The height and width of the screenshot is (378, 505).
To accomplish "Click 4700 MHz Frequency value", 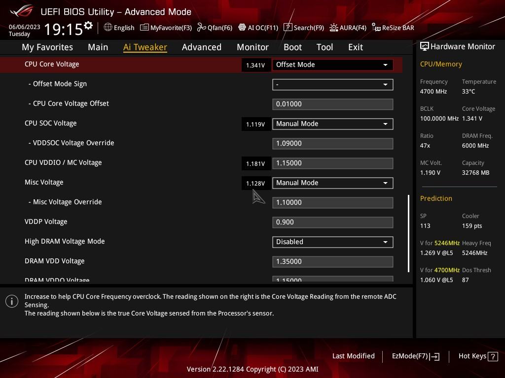I will pos(433,92).
